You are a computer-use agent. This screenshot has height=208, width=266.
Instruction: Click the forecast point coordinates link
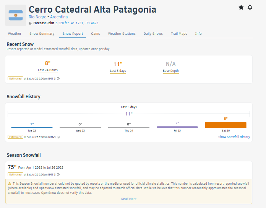pos(77,23)
